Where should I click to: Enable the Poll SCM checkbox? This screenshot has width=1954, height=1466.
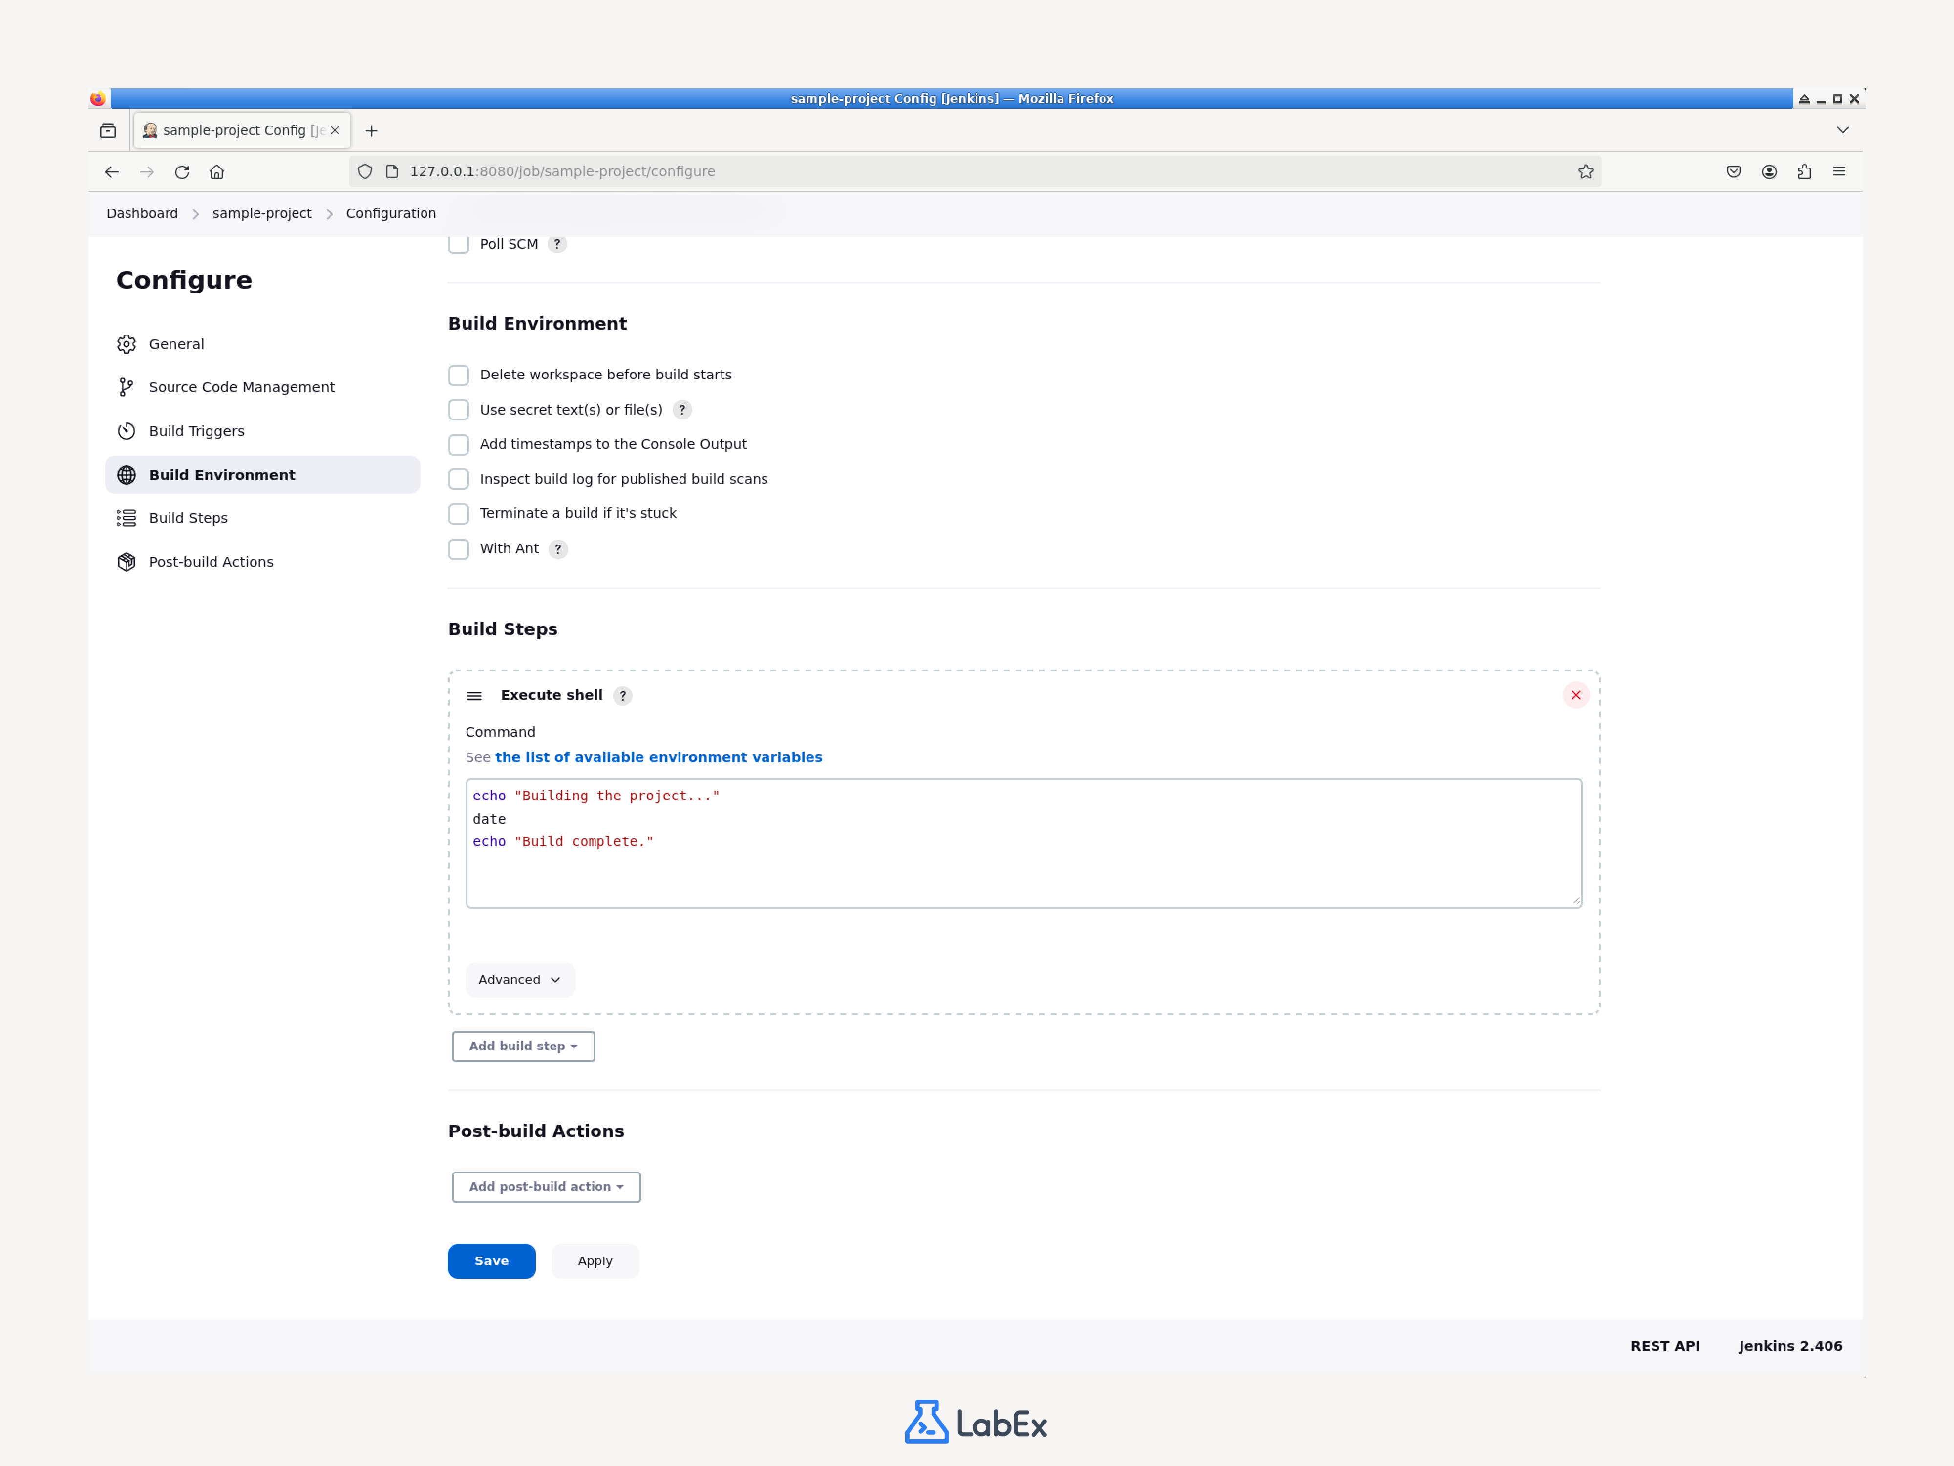[459, 244]
